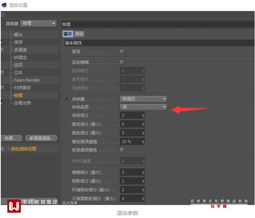The width and height of the screenshot is (255, 218).
Task: Click the panel grip handle icon
Action: pyautogui.click(x=3, y=15)
